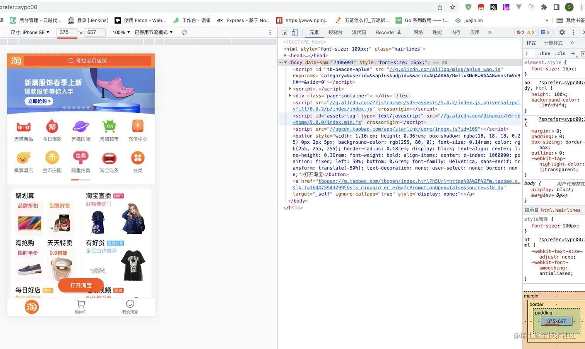The height and width of the screenshot is (349, 585).
Task: Activate the inspect element picker tool
Action: pos(284,32)
